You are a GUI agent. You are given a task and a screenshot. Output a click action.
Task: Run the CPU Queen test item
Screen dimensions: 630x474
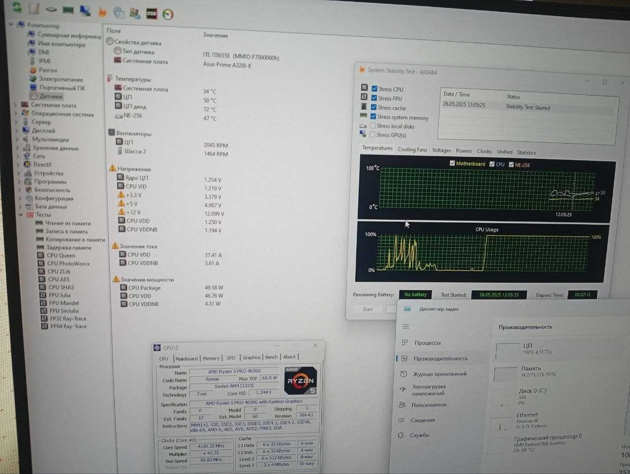61,255
